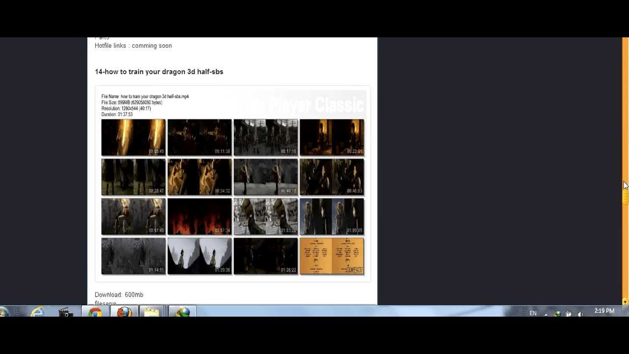This screenshot has width=629, height=354.
Task: Open thumbnail stamped 00:17:16
Action: (x=265, y=137)
